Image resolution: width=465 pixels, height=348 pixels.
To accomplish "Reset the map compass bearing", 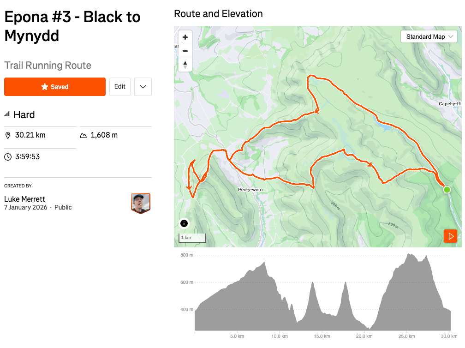I will click(x=185, y=65).
